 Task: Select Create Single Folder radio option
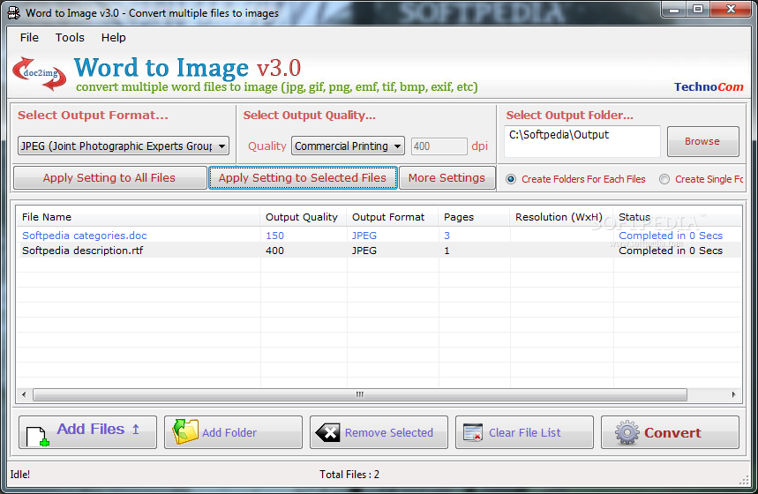point(664,179)
